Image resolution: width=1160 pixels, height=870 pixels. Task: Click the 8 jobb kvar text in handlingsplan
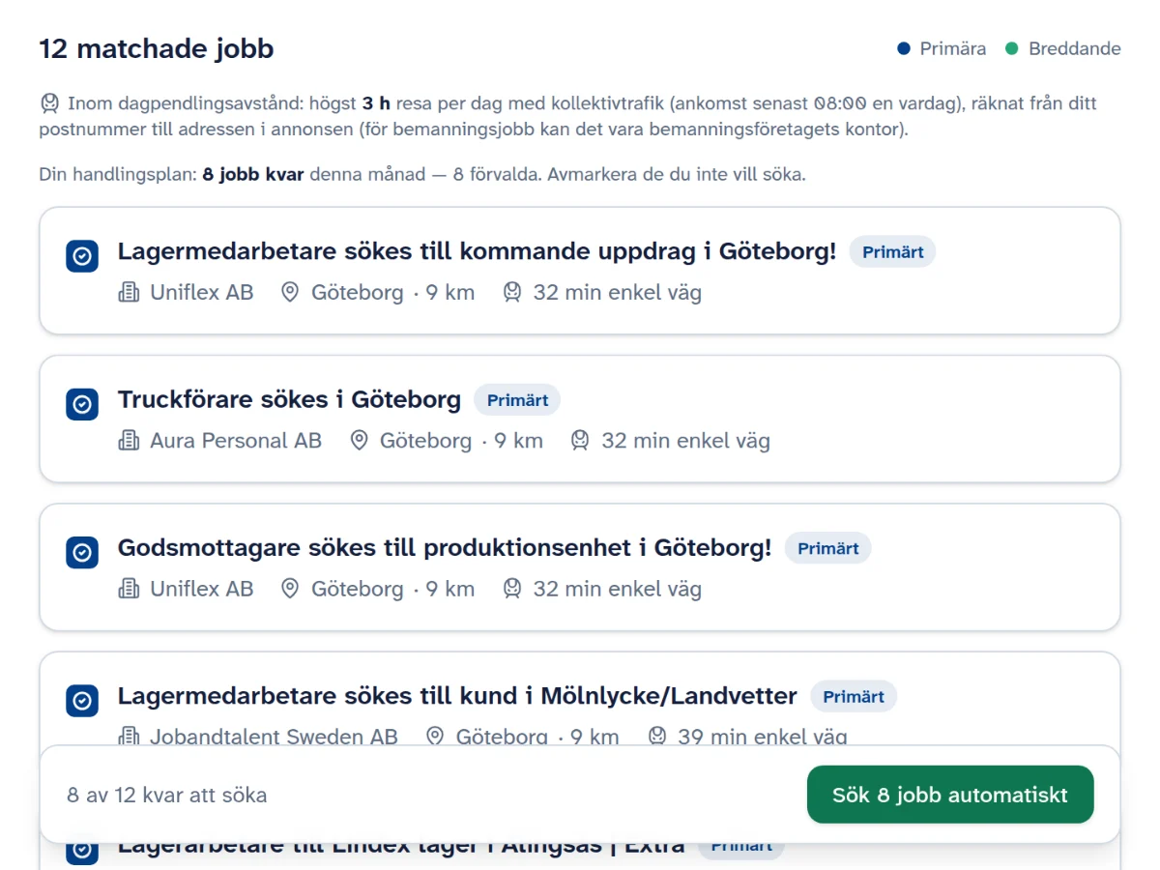[253, 175]
